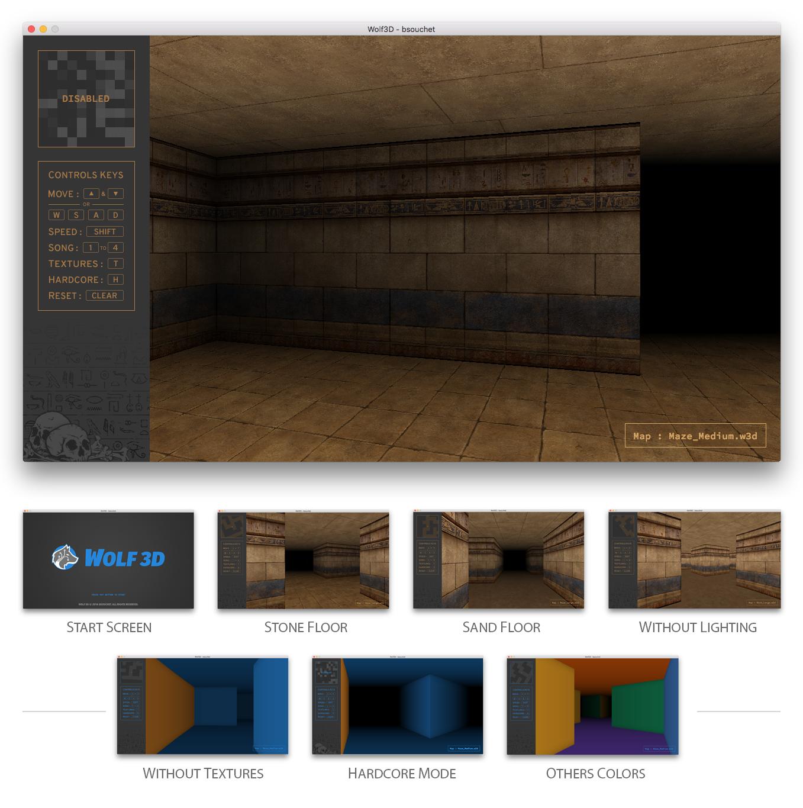
Task: Click the SHIFT speed key box
Action: tap(105, 231)
